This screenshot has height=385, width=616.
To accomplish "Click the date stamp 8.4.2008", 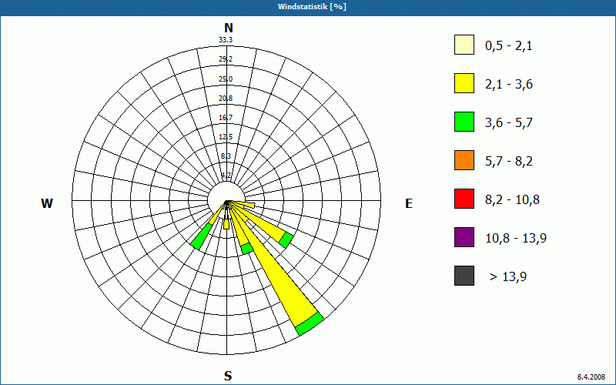I will click(591, 377).
